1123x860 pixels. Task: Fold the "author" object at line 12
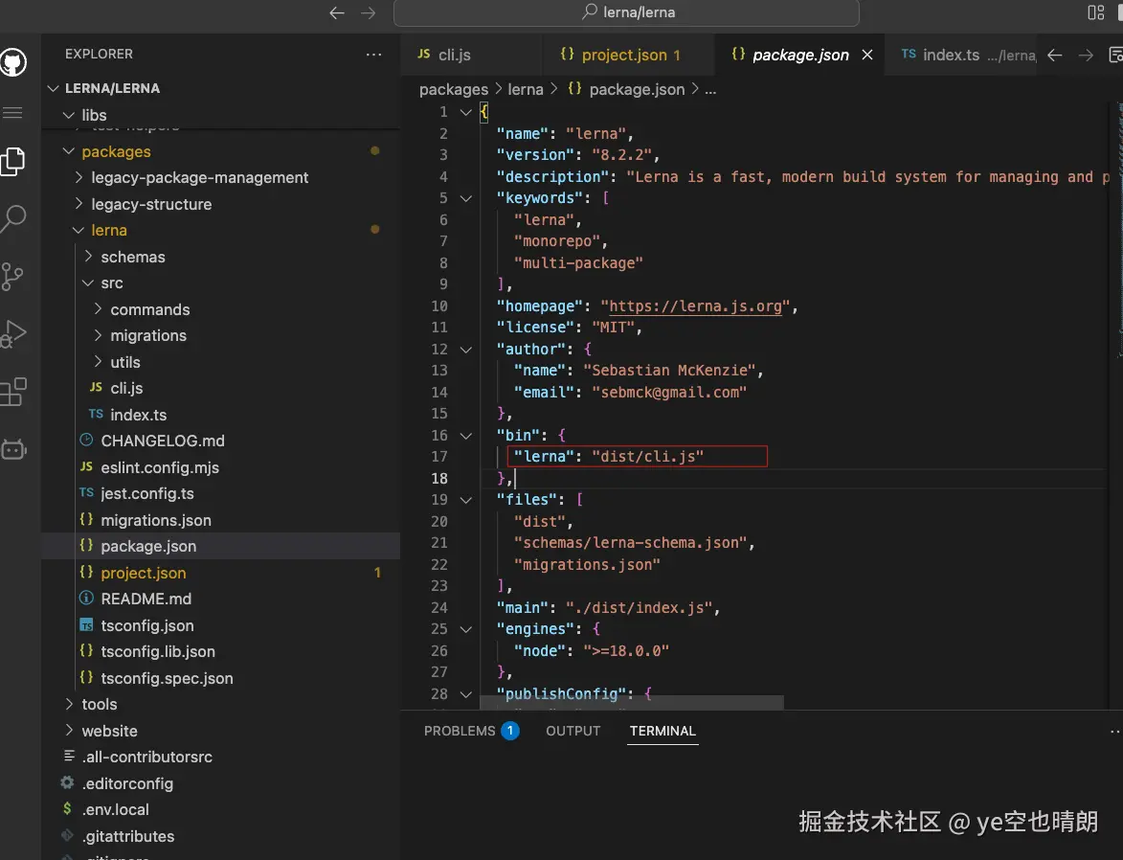[466, 350]
